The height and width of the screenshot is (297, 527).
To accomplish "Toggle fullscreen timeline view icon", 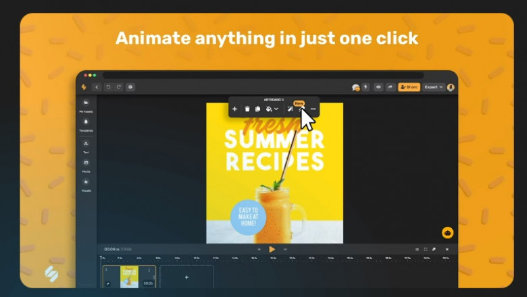I will pos(426,249).
